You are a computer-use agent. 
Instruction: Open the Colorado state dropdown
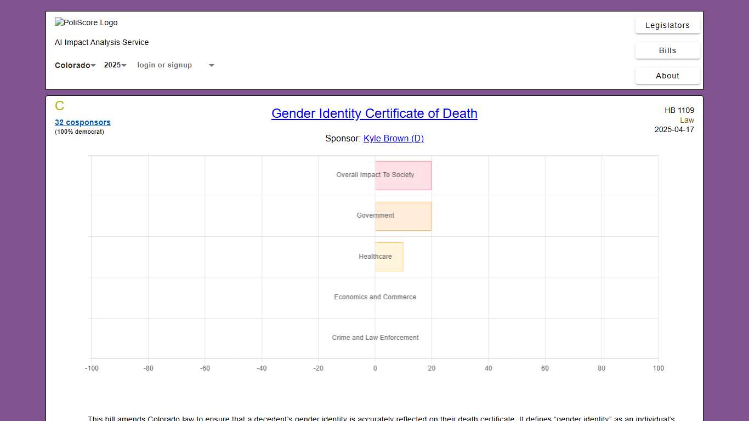pos(75,65)
